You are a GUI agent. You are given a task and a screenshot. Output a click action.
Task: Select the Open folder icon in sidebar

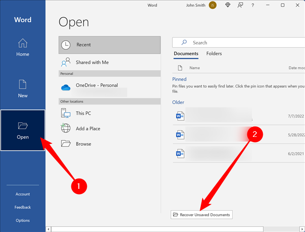[x=23, y=126]
